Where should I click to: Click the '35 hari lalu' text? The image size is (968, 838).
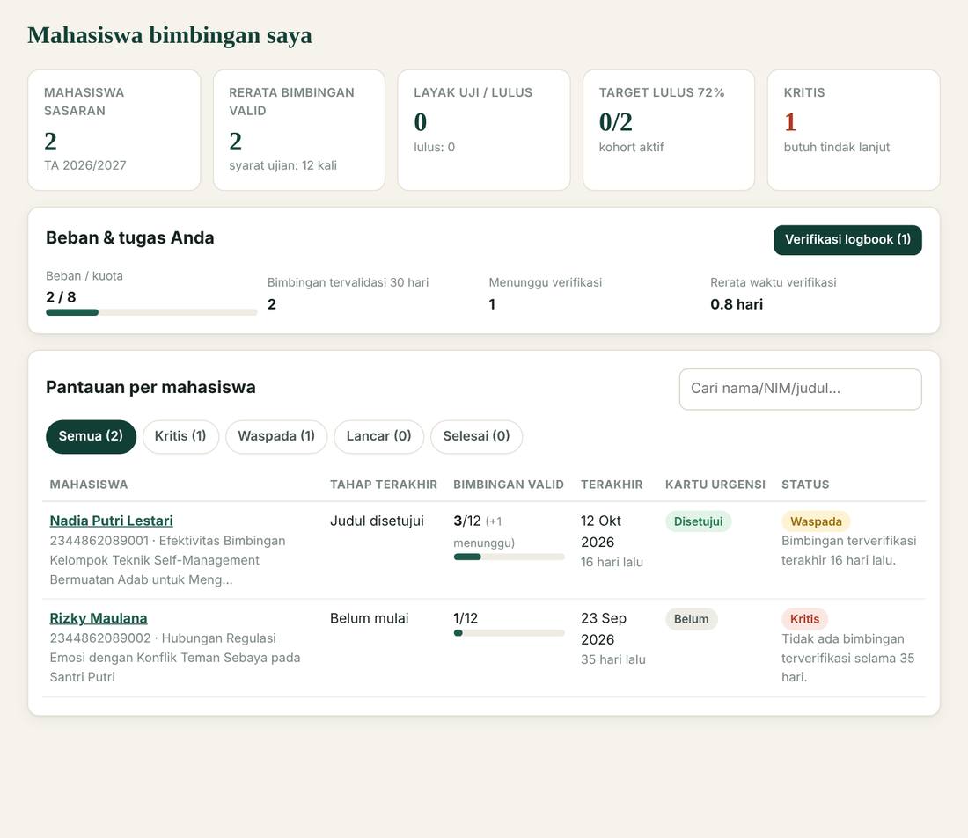click(613, 659)
